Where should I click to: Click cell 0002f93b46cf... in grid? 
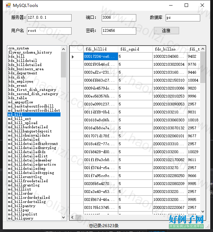tap(101, 64)
